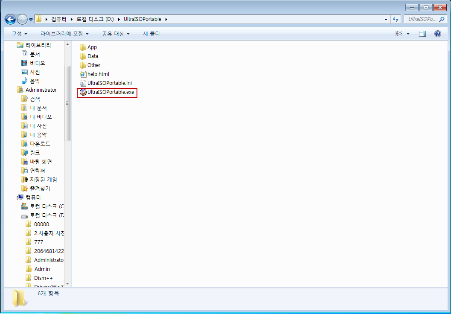Click sidebar scrollbar down arrow
451x314 pixels.
click(67, 284)
